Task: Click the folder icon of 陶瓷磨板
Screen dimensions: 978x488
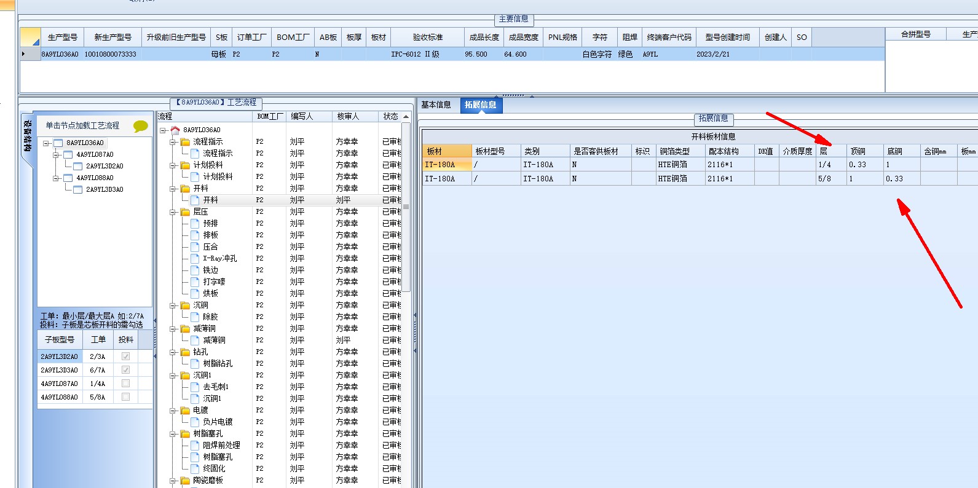Action: pos(185,480)
